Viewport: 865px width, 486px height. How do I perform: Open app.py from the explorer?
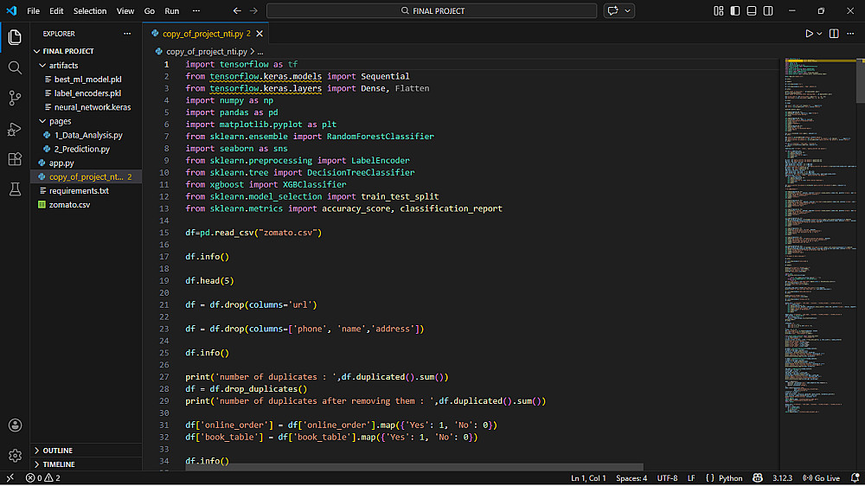(x=61, y=163)
